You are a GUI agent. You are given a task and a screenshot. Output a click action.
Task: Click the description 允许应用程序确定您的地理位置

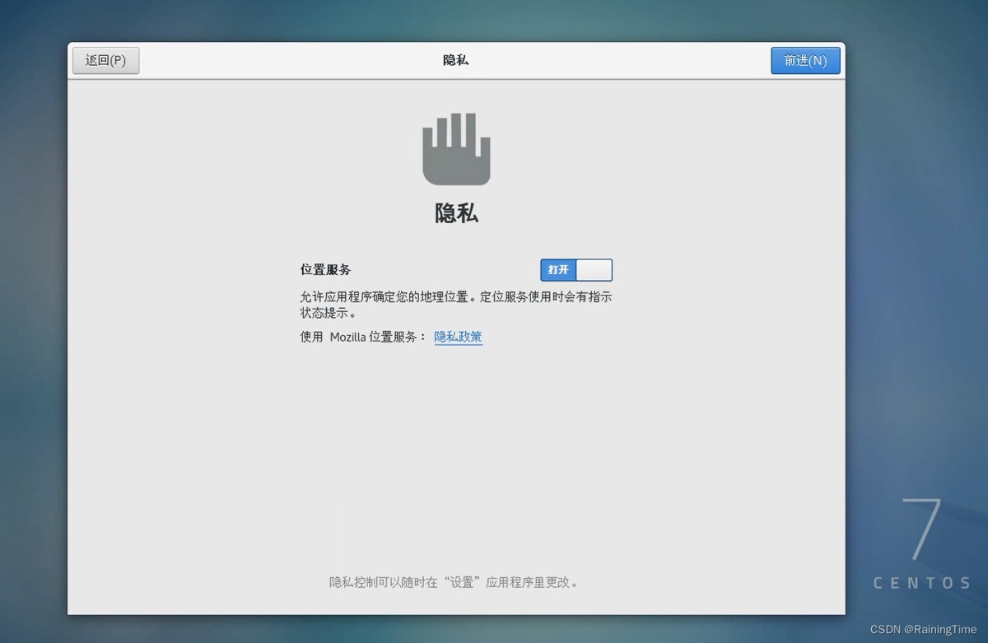[387, 297]
